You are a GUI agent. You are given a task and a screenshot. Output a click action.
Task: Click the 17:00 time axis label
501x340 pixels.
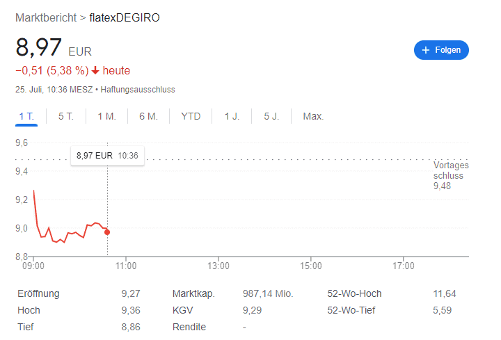click(403, 266)
